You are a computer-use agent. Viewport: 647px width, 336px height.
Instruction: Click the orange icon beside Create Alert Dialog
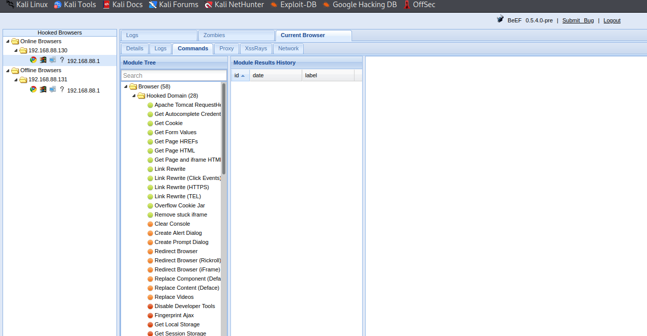150,233
